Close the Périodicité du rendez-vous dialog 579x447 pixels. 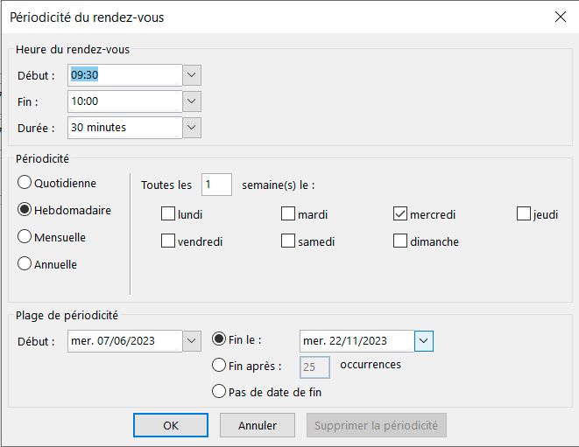[561, 17]
